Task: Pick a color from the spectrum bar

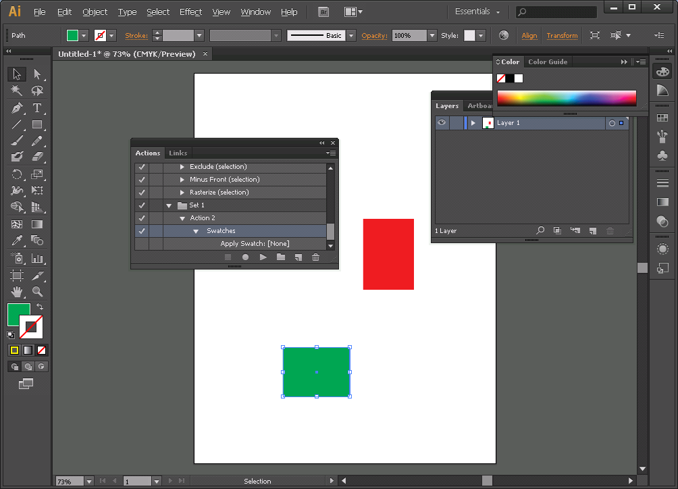Action: click(566, 99)
